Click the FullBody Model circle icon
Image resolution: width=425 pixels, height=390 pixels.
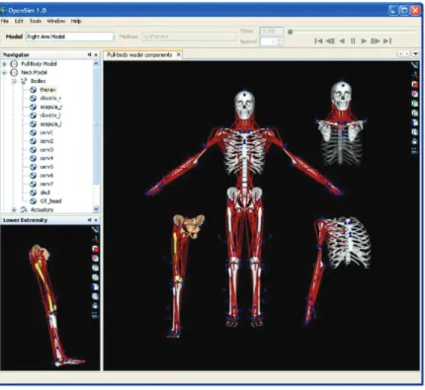point(14,64)
